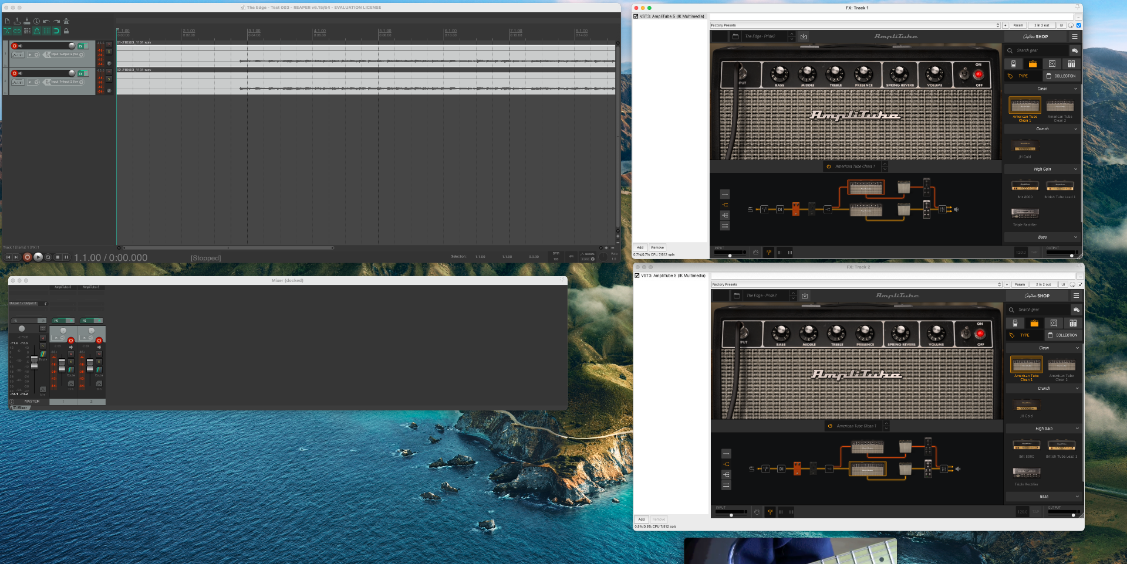Click the Record button in REAPER transport
Screen dimensions: 1127x564
pos(27,257)
